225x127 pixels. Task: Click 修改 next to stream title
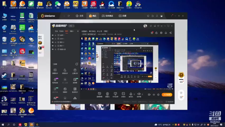[x=106, y=31]
